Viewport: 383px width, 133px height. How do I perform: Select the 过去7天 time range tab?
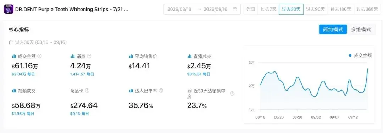268,9
